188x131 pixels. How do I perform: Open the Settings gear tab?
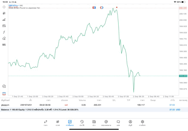[x=142, y=123]
